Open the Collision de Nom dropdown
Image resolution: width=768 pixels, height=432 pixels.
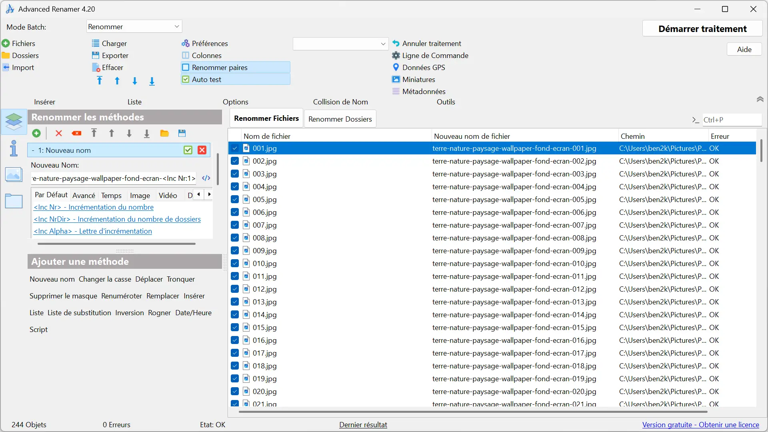pos(340,44)
